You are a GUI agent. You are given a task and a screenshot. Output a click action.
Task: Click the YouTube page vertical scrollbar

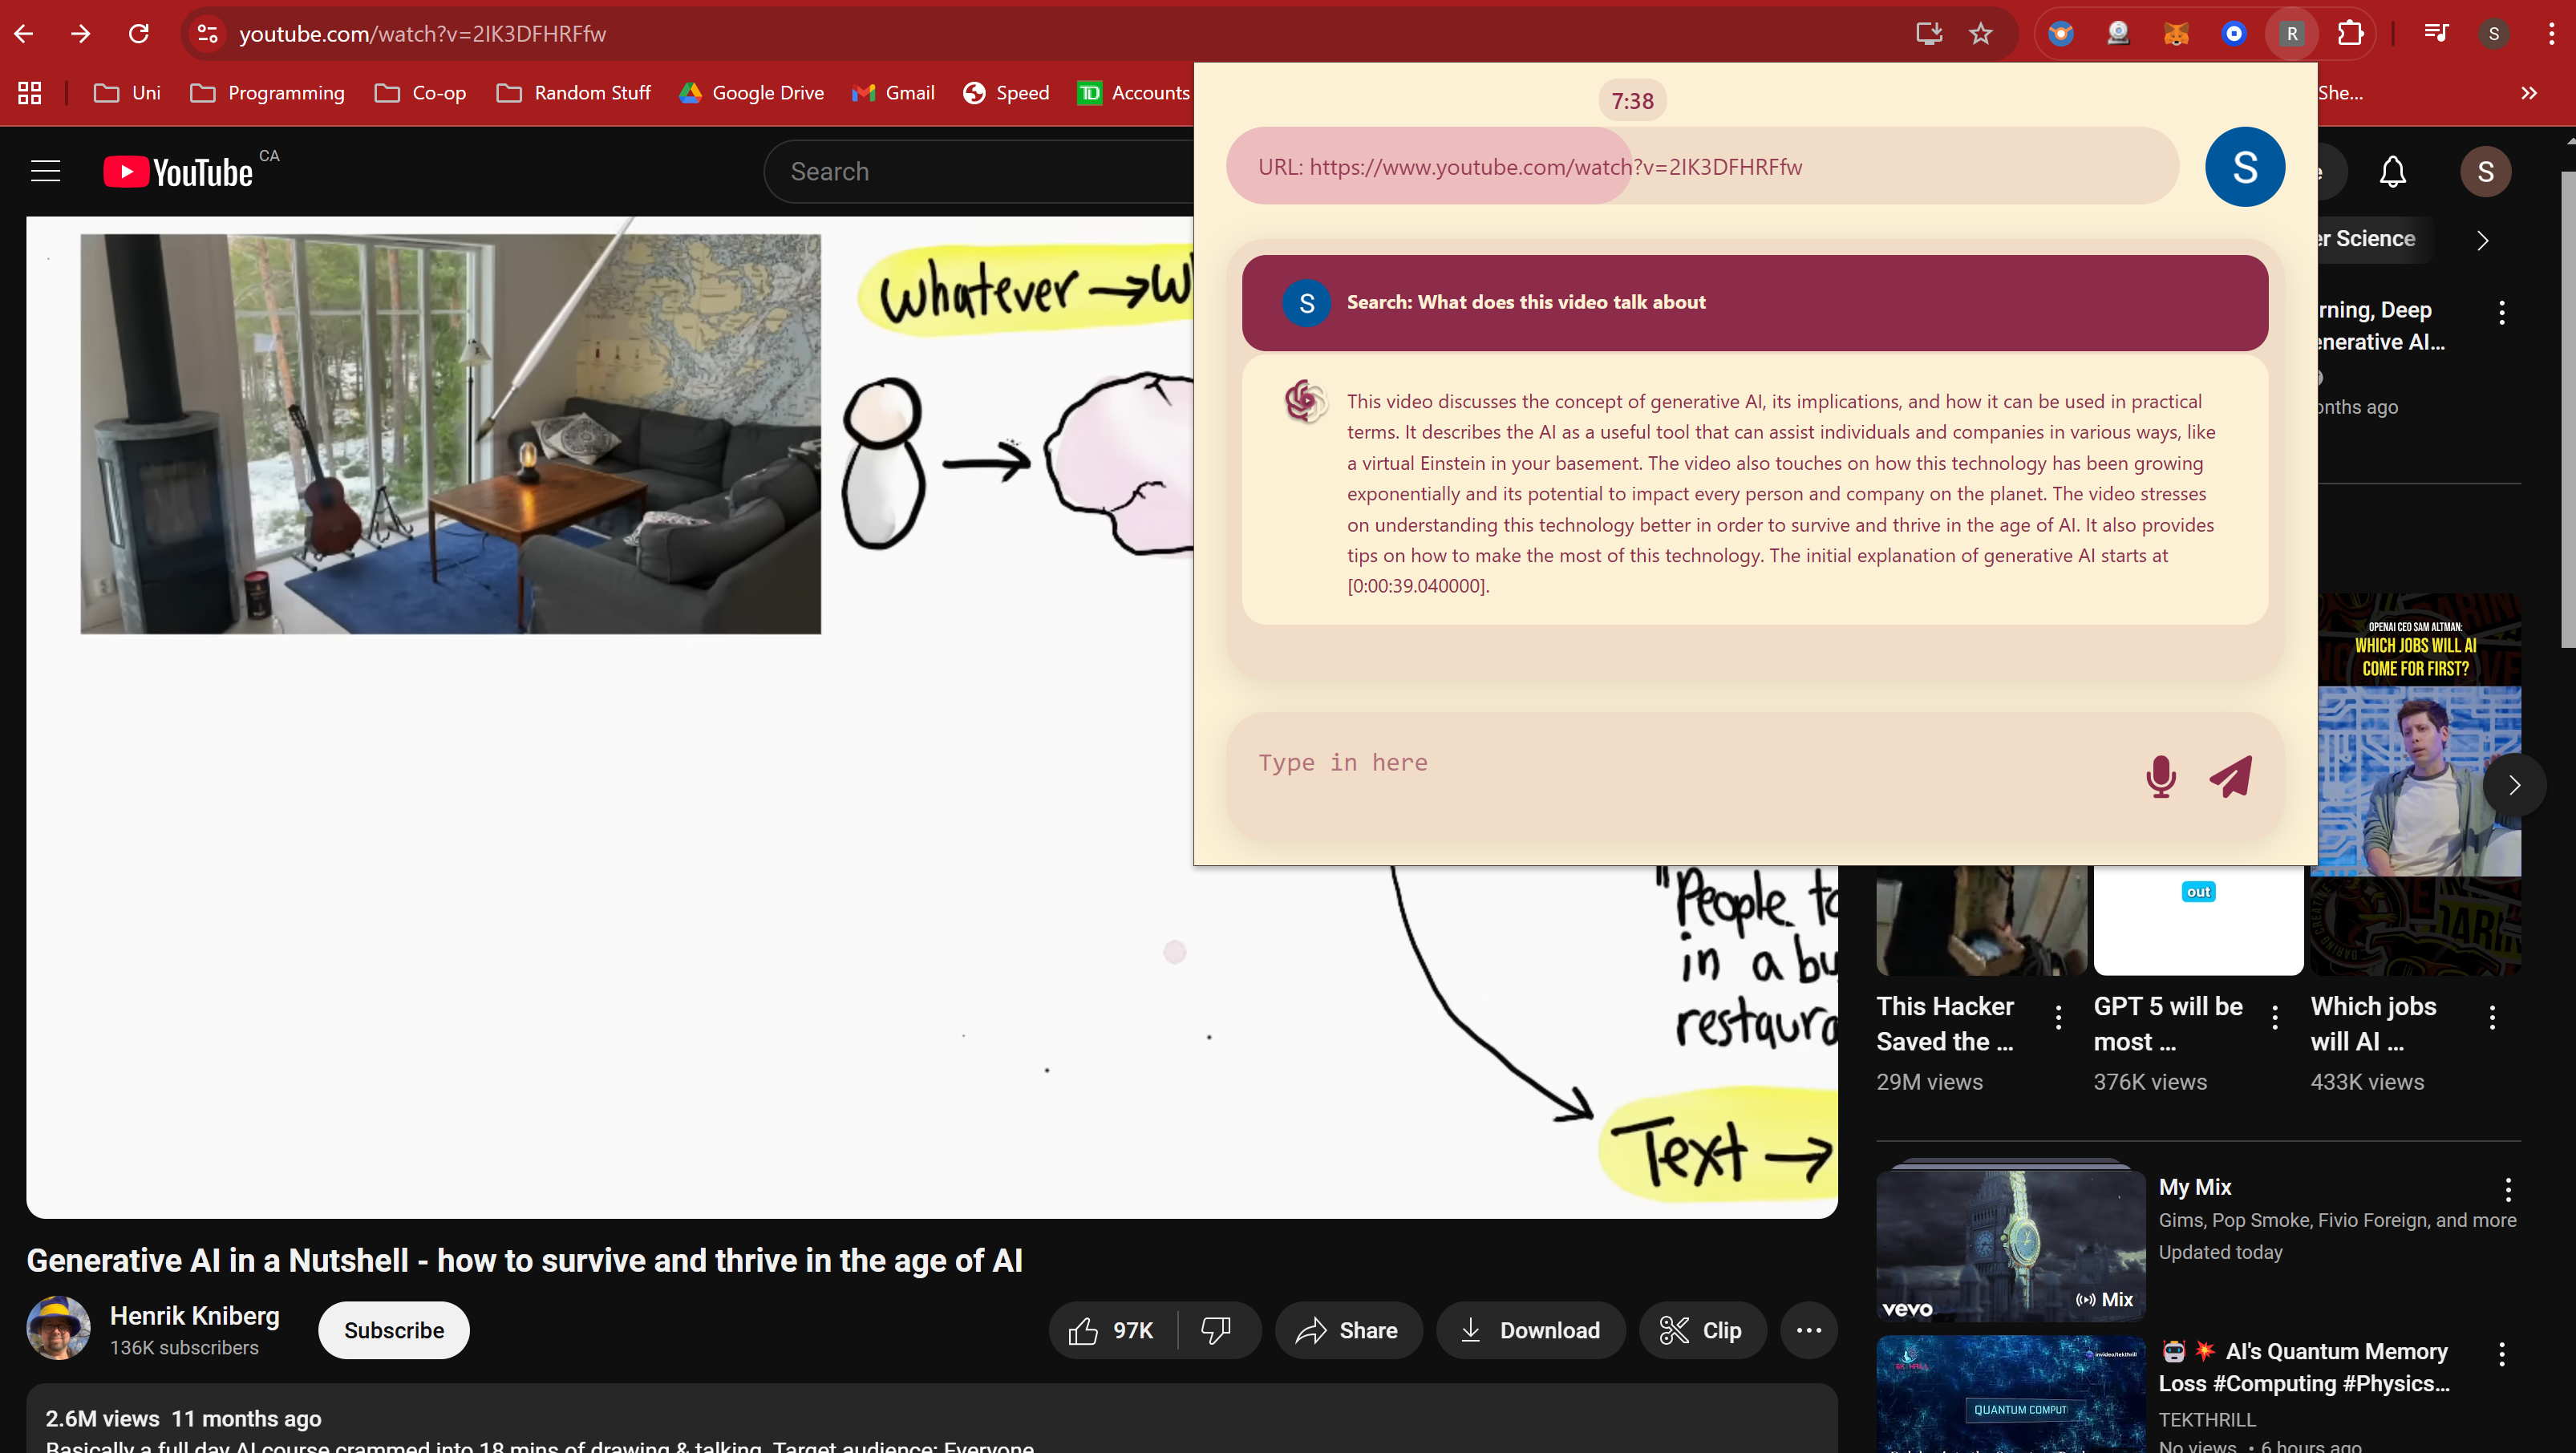click(2567, 410)
